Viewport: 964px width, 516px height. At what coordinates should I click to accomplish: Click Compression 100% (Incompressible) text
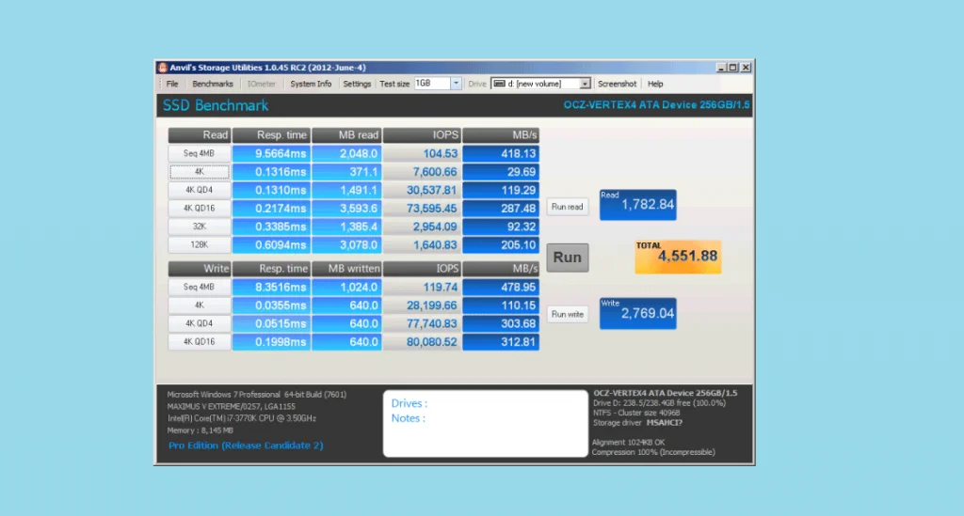(653, 452)
